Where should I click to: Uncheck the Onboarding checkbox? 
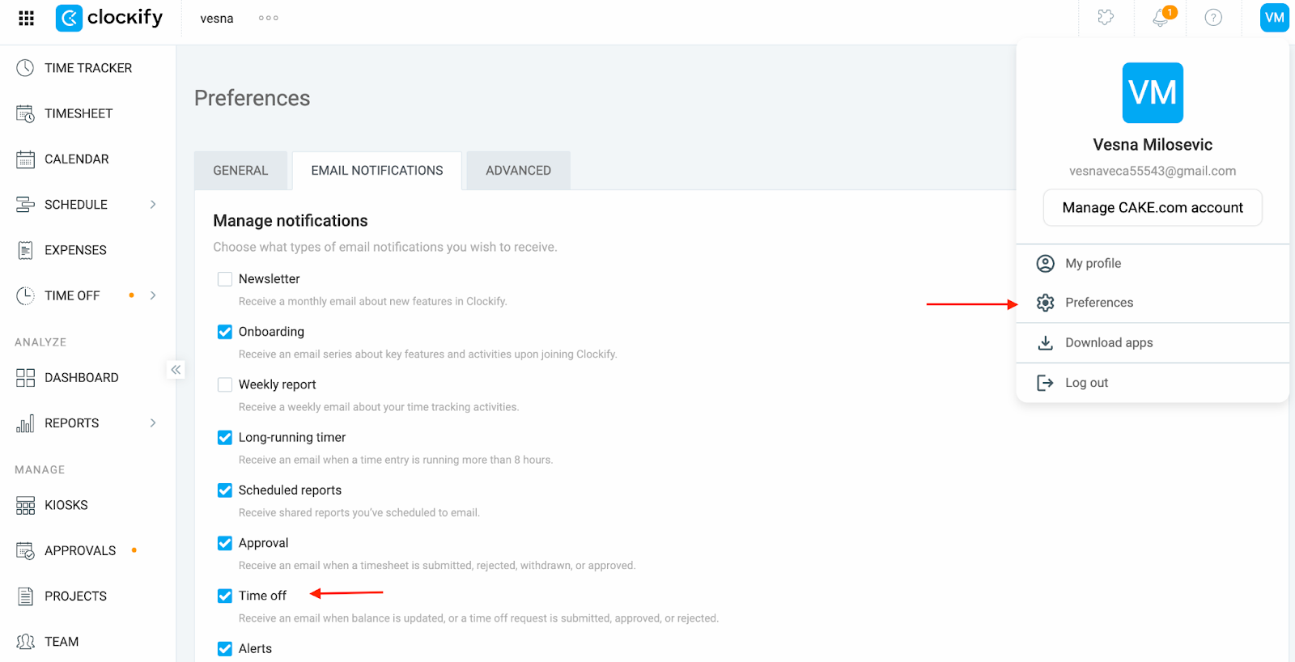point(225,332)
